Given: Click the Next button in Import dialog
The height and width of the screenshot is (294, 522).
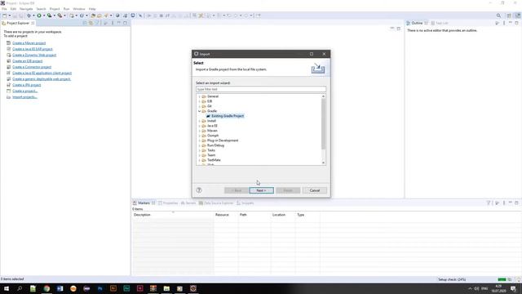Looking at the screenshot, I should (261, 190).
